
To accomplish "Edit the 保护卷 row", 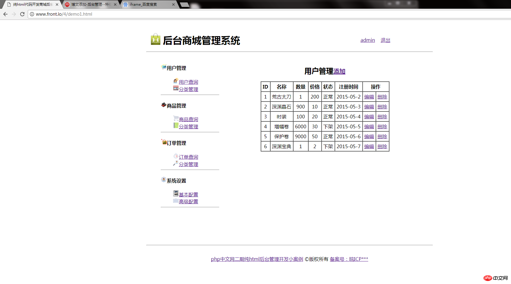I will (x=369, y=136).
